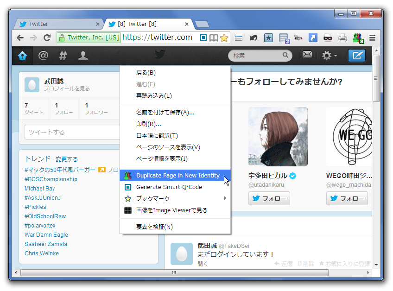
Task: Follow WEGO町田 with フォロー button
Action: point(347,198)
